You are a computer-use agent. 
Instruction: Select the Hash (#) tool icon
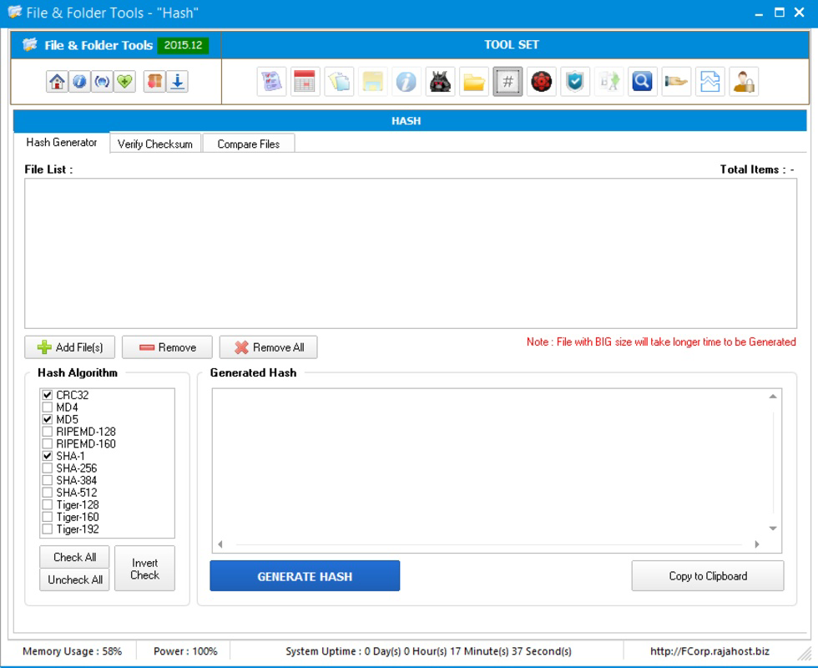(x=507, y=82)
